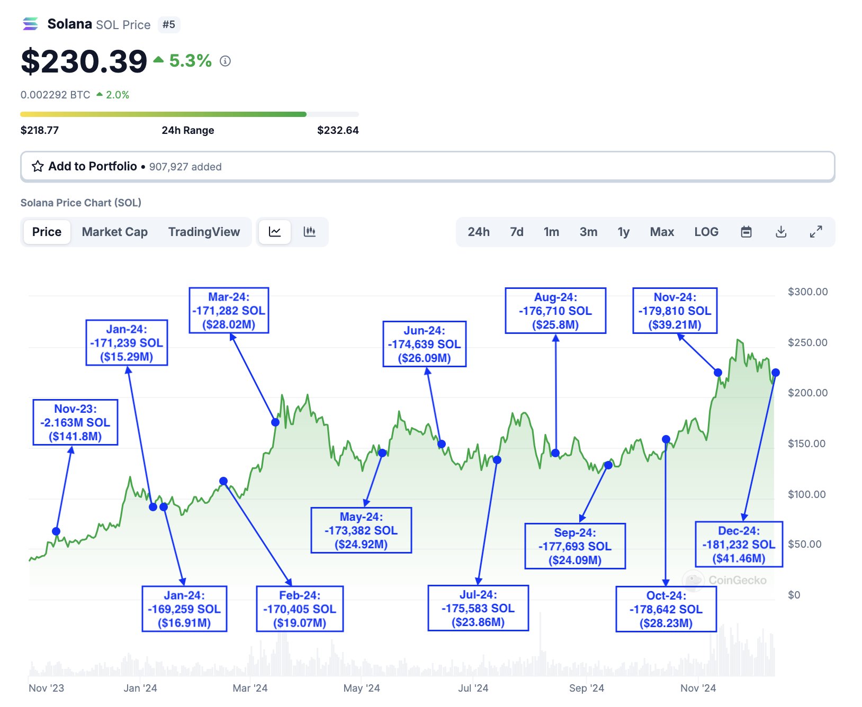This screenshot has height=707, width=862.
Task: Click the download chart data icon
Action: (781, 232)
